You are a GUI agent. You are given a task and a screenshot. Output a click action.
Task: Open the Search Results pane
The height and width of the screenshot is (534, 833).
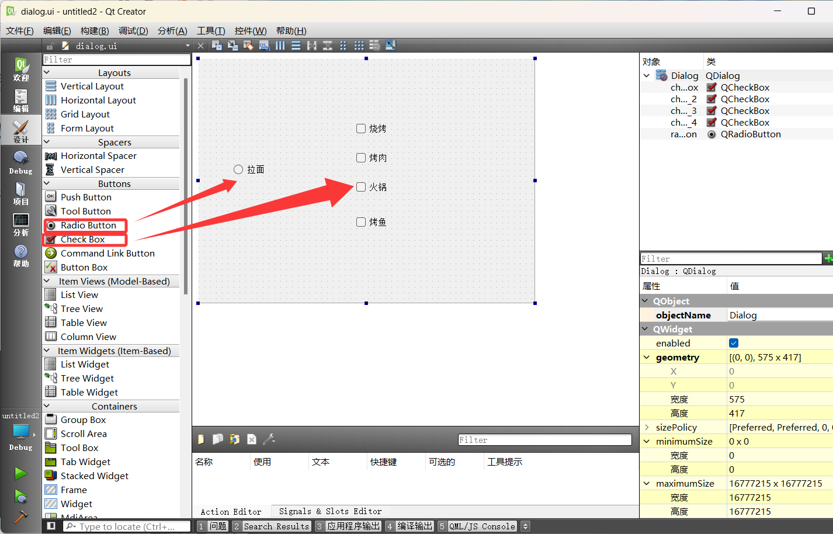[x=272, y=526]
